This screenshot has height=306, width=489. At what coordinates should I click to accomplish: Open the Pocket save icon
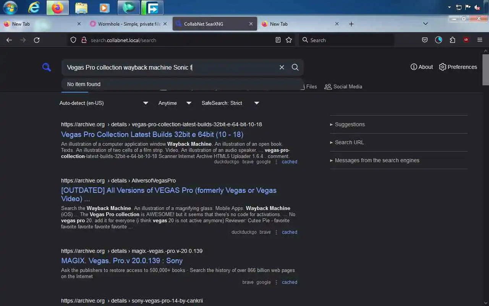[424, 40]
